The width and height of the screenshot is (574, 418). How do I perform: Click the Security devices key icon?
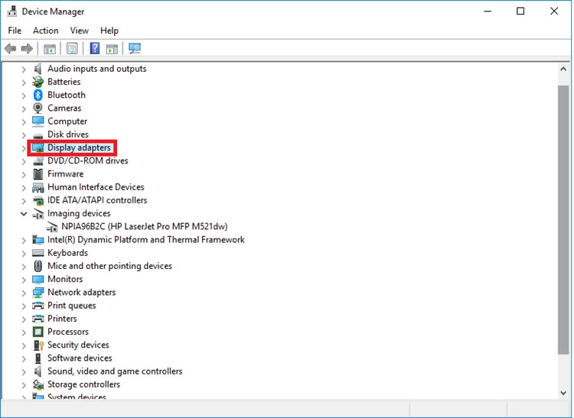[x=38, y=345]
